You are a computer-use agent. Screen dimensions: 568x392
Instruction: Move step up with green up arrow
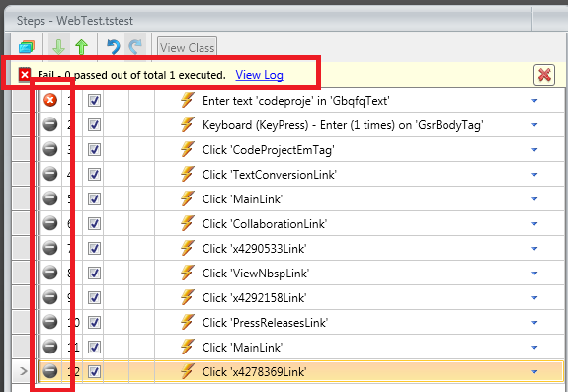point(82,47)
